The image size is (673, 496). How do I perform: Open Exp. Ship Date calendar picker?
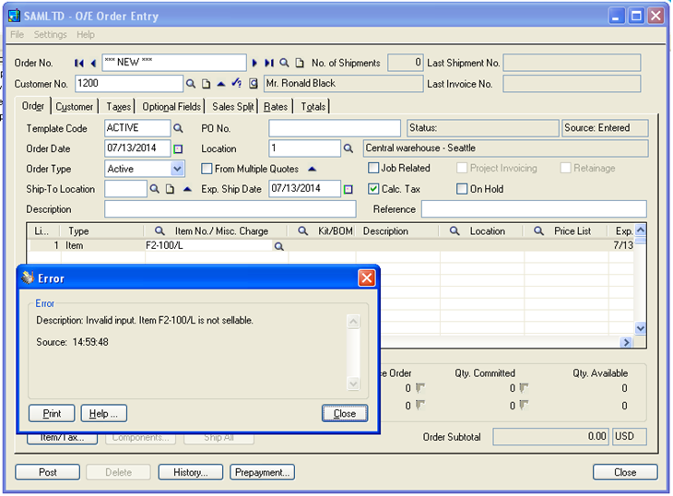click(348, 189)
